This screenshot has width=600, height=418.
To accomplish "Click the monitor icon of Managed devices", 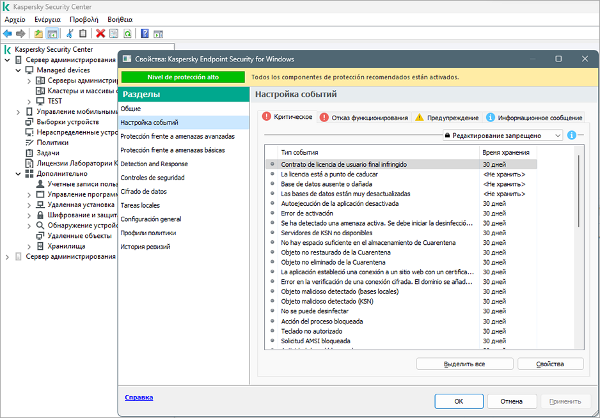I will (x=29, y=70).
